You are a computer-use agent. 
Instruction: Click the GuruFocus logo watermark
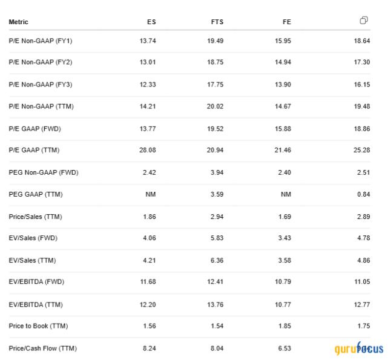pyautogui.click(x=359, y=348)
